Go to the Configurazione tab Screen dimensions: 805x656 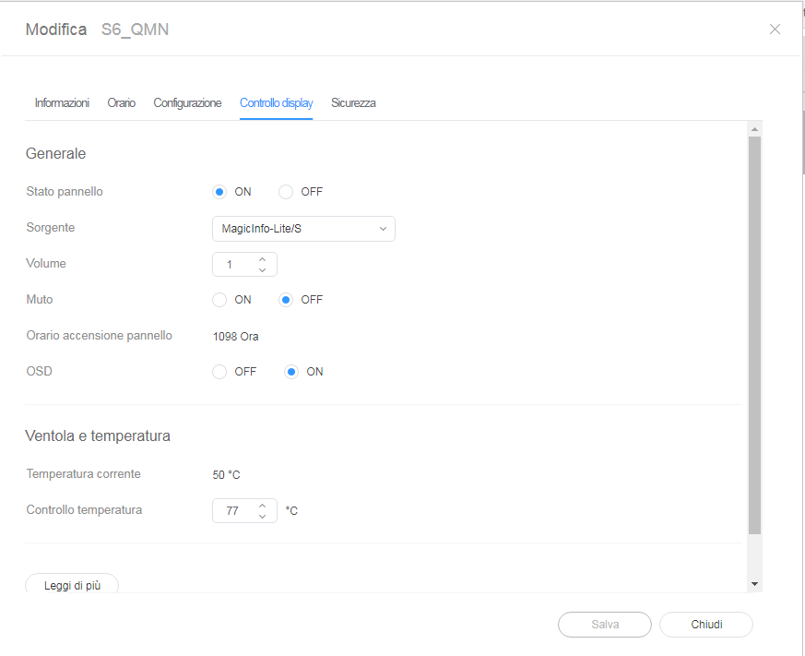point(187,103)
